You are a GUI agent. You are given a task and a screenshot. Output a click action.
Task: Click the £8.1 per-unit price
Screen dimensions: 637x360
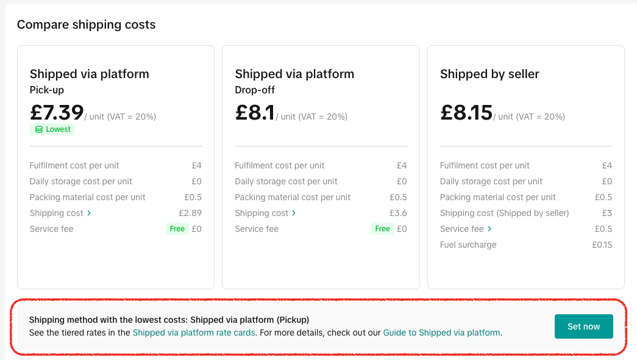tap(255, 113)
